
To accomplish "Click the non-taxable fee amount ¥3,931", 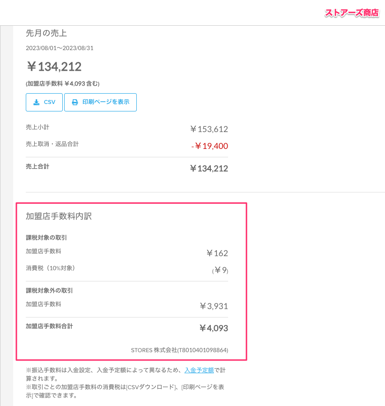I will 214,306.
